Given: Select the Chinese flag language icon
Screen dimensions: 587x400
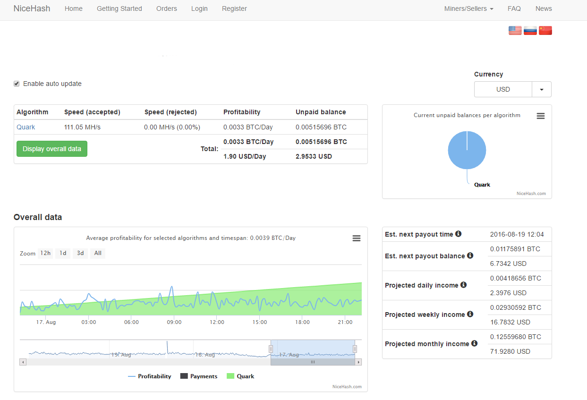Looking at the screenshot, I should pyautogui.click(x=545, y=31).
